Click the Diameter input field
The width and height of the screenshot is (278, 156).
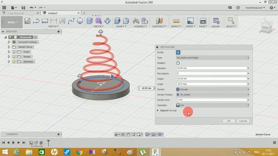tap(212, 68)
